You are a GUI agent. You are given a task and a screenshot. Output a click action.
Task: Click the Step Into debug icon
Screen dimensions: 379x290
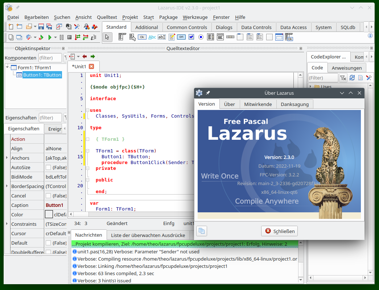77,37
